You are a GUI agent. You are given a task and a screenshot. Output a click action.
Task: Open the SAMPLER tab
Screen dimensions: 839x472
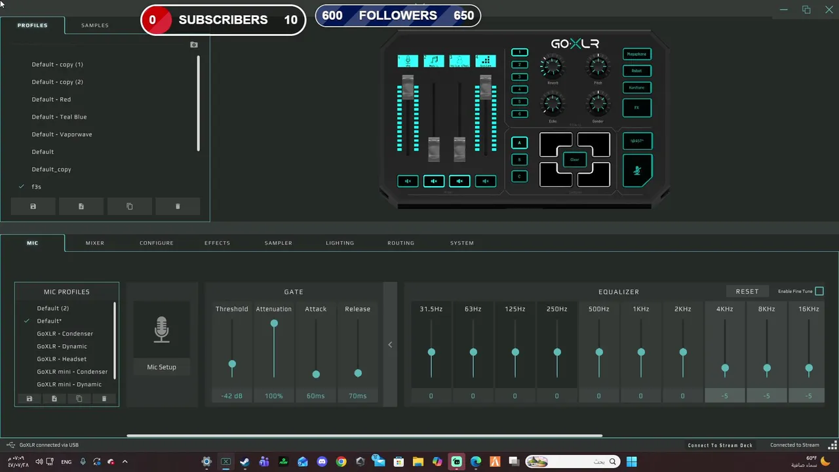pyautogui.click(x=279, y=243)
